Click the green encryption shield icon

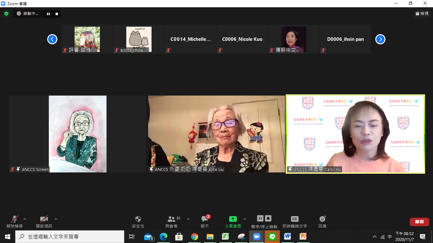(6, 14)
